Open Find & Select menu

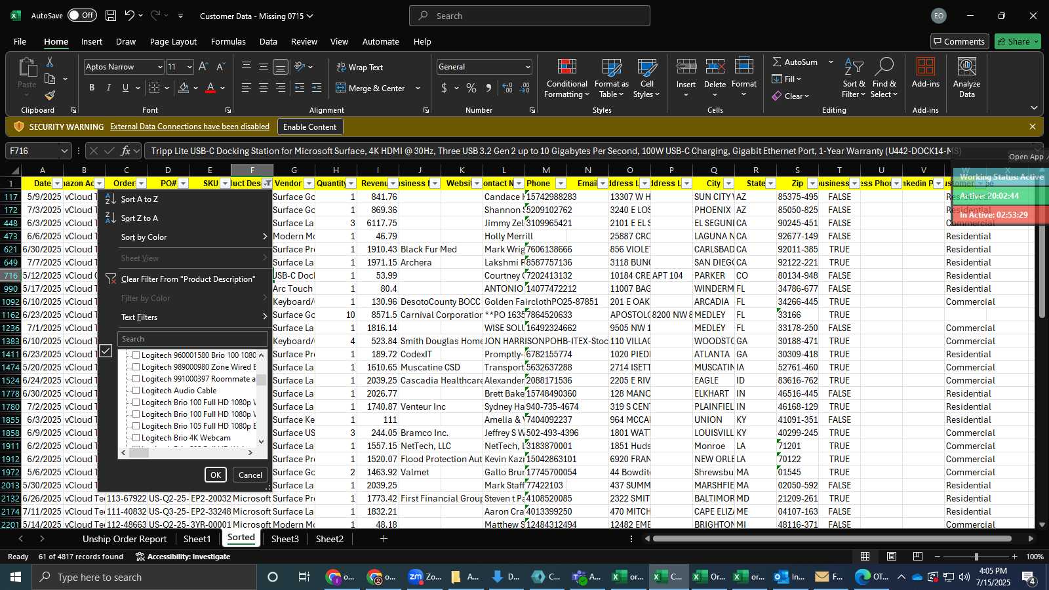click(x=884, y=79)
